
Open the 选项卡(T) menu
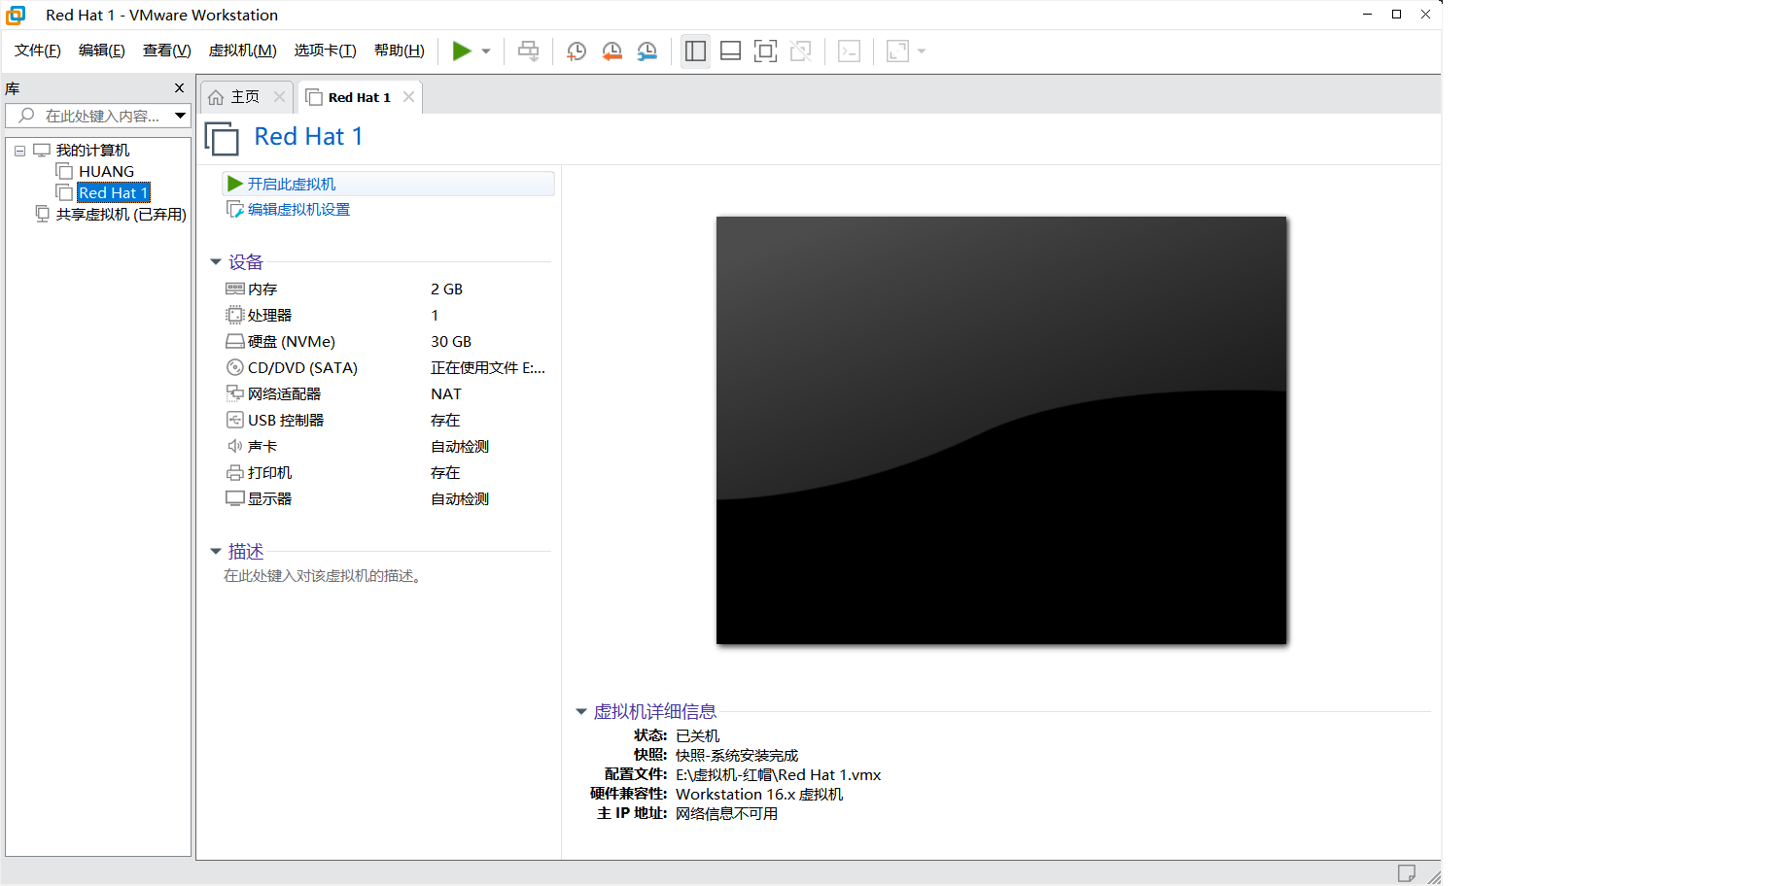tap(325, 51)
